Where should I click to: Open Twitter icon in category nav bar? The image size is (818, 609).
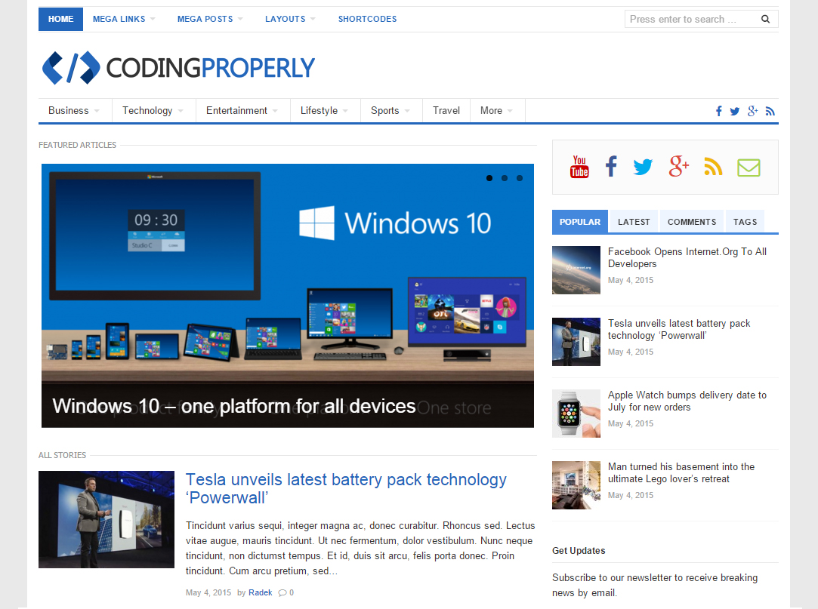click(735, 111)
